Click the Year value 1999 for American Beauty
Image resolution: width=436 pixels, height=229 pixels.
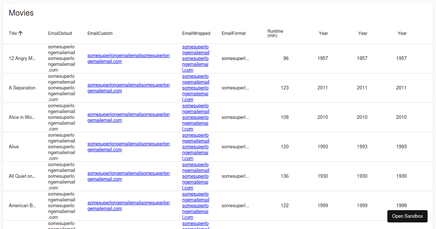coord(323,205)
